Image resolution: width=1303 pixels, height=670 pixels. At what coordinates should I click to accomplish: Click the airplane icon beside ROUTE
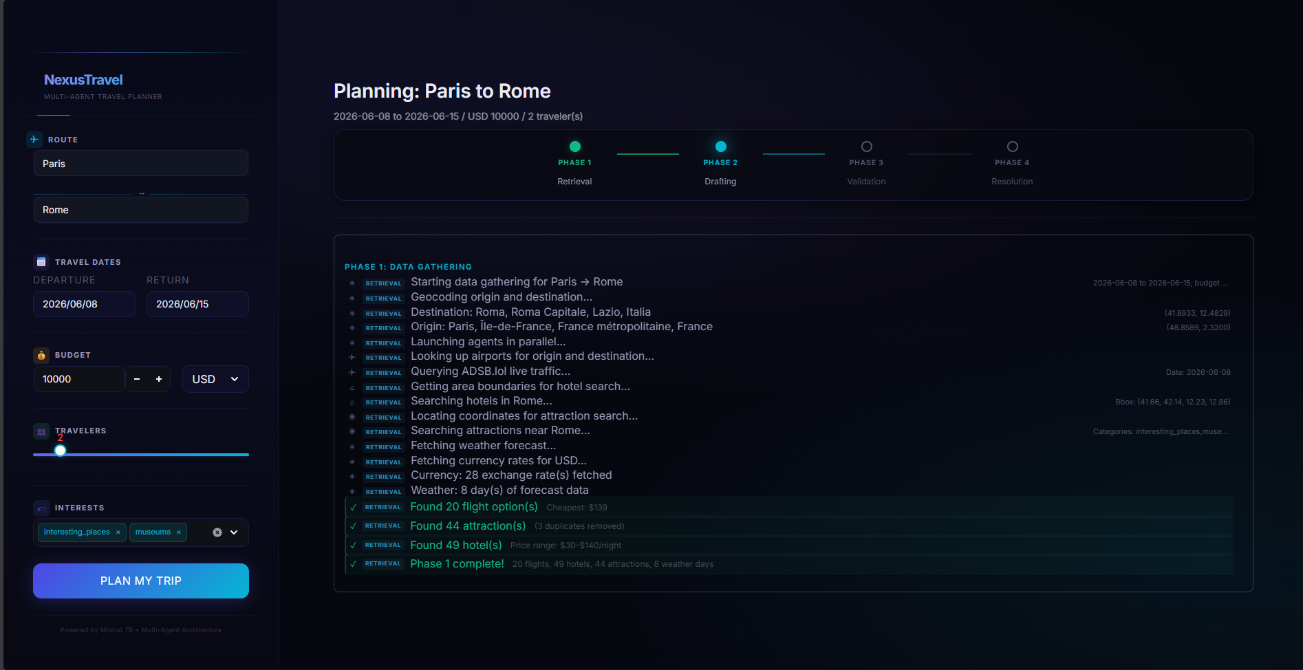(34, 139)
